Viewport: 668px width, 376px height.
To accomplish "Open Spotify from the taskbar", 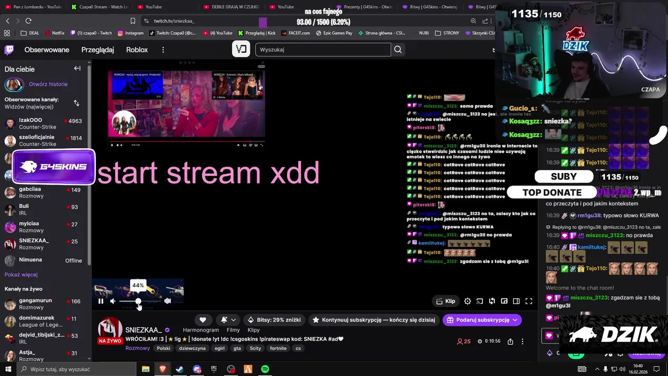I will pyautogui.click(x=265, y=369).
